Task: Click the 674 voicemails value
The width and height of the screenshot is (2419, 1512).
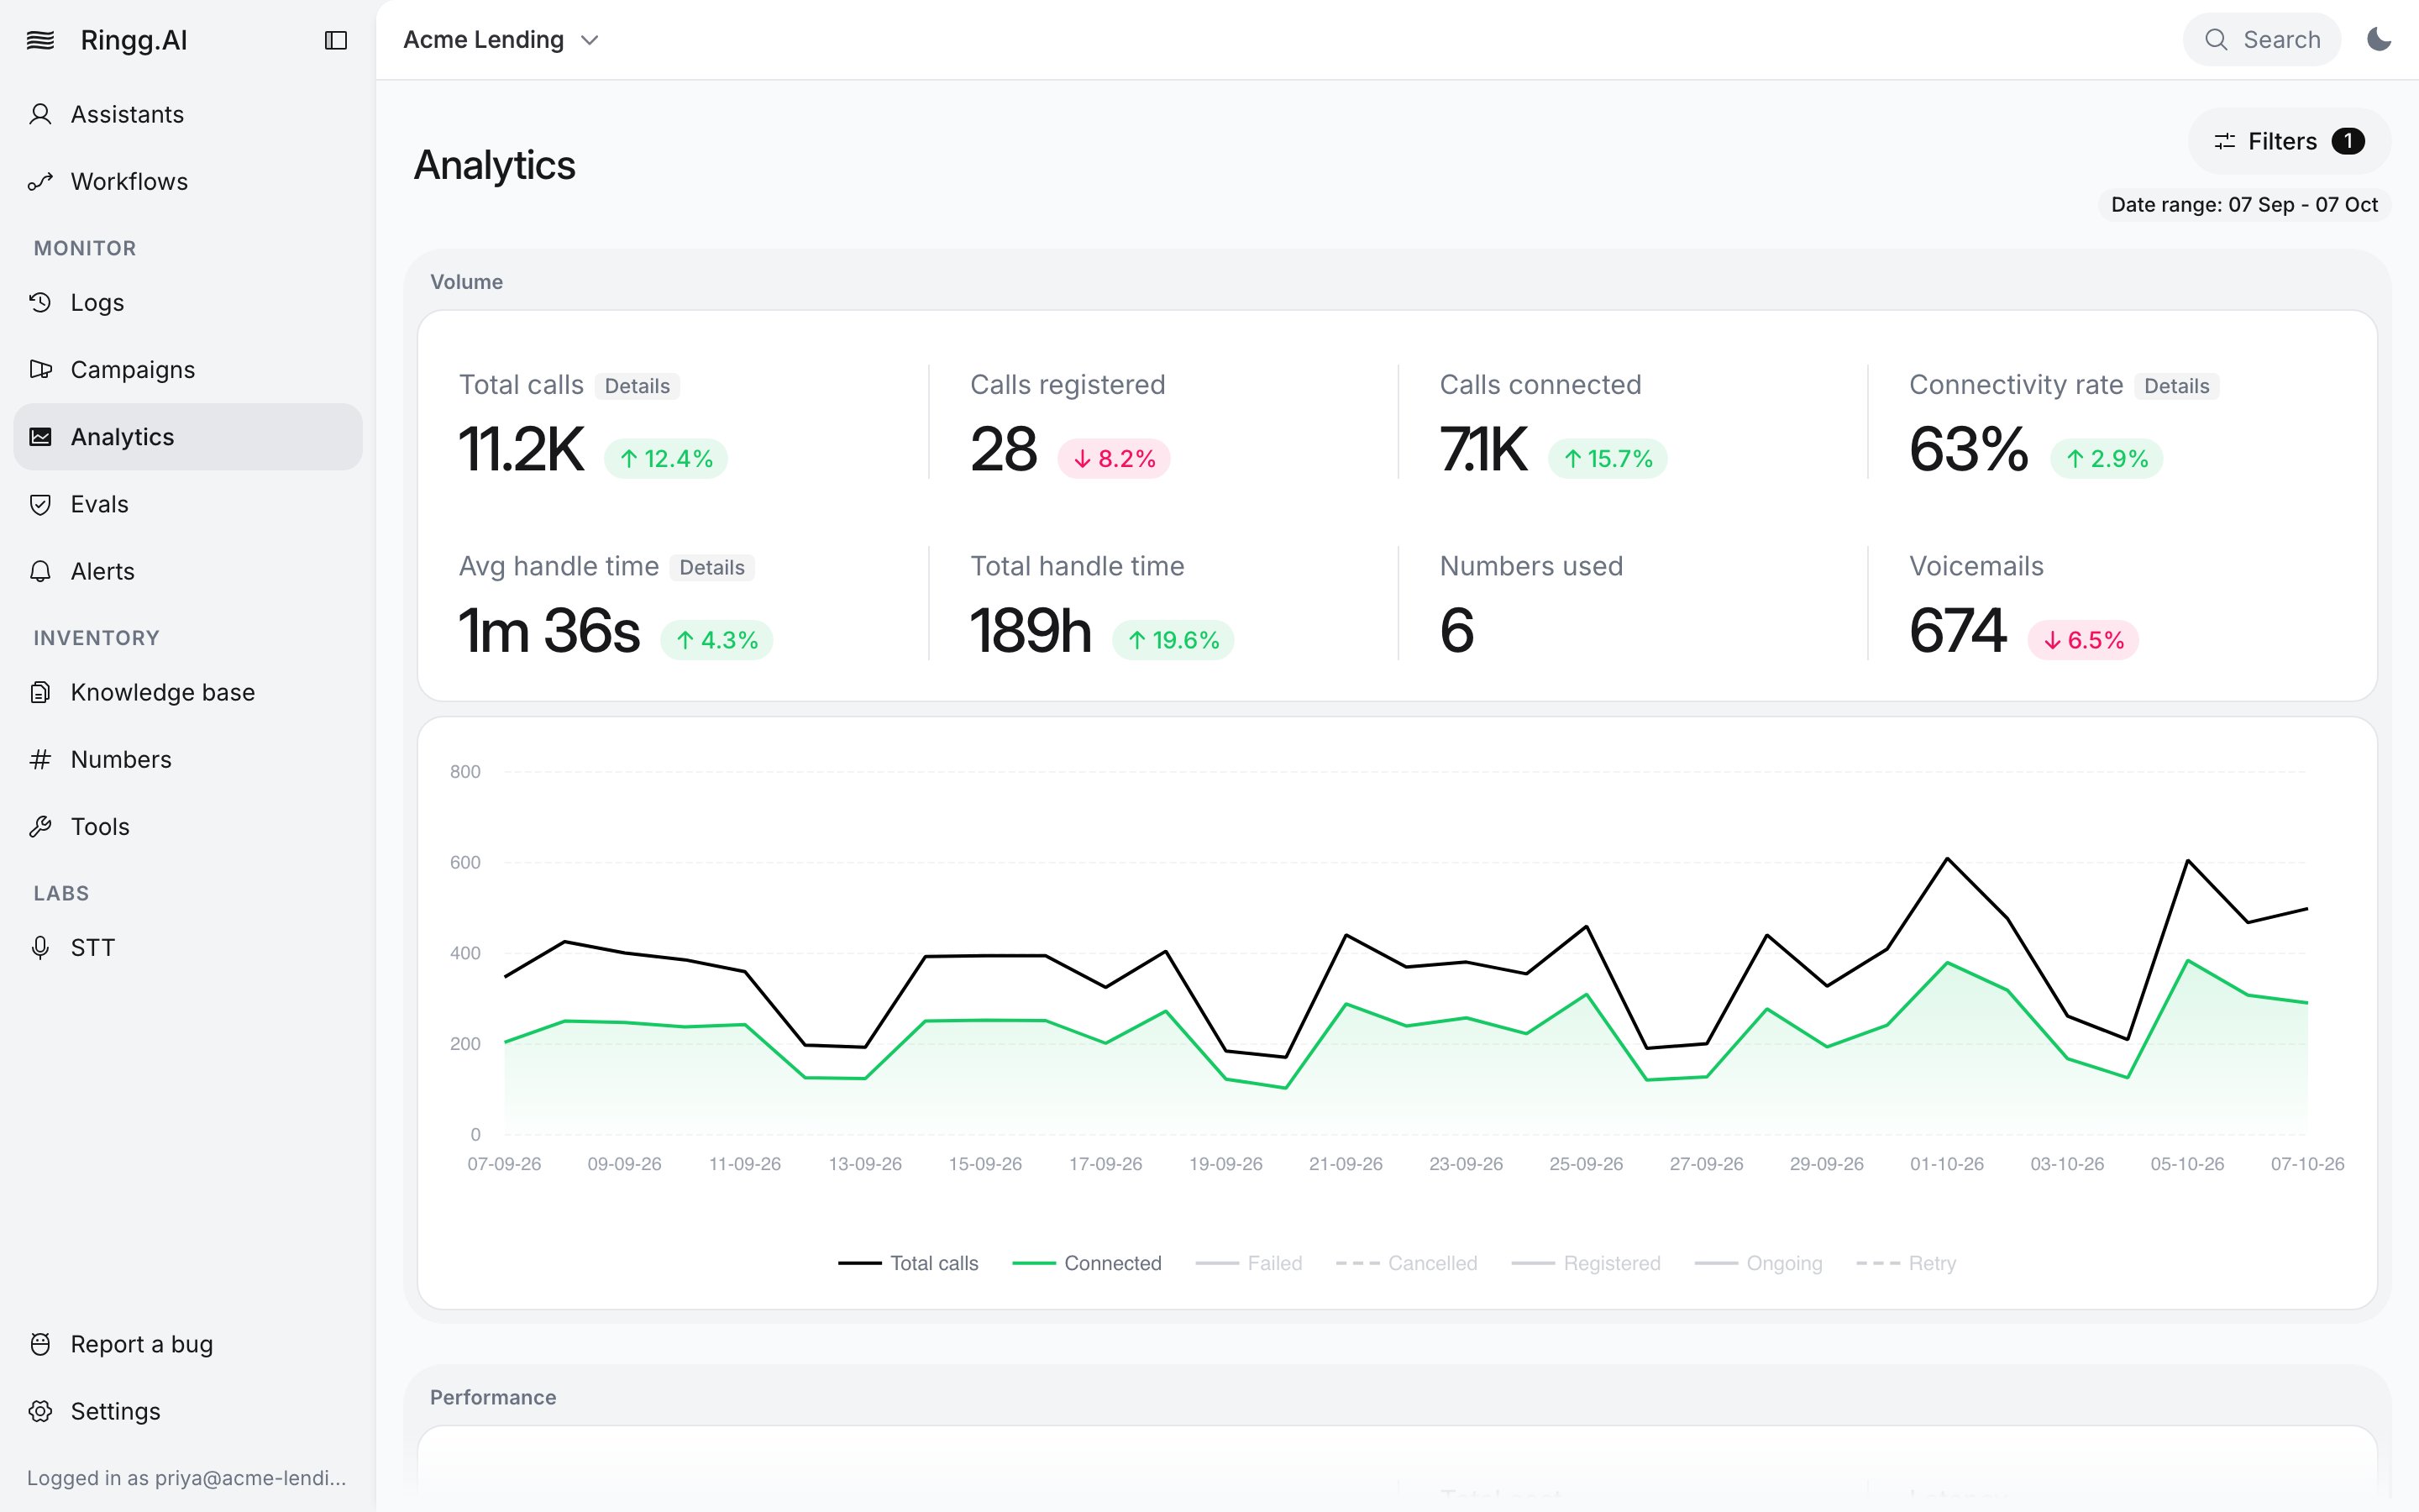Action: point(1957,630)
